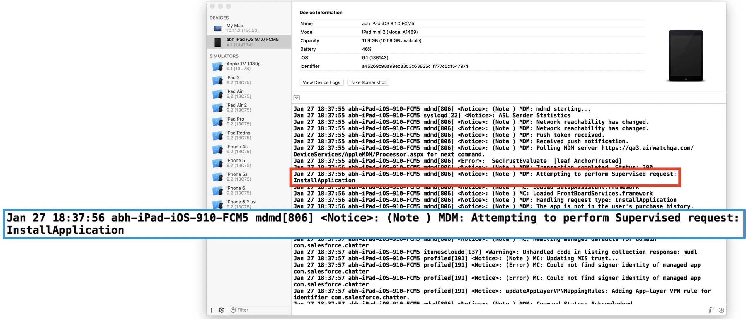Select My Mac device icon
This screenshot has width=746, height=319.
tap(217, 28)
